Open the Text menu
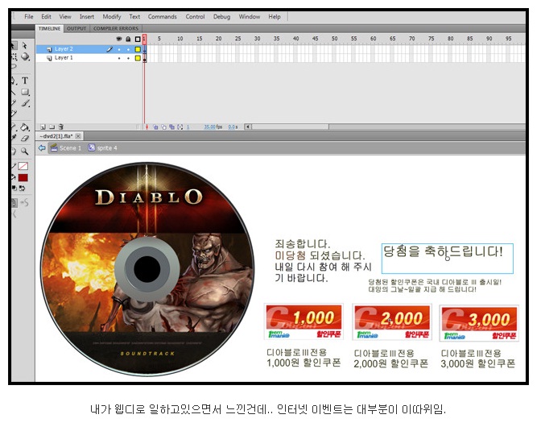This screenshot has width=541, height=427. click(x=134, y=17)
